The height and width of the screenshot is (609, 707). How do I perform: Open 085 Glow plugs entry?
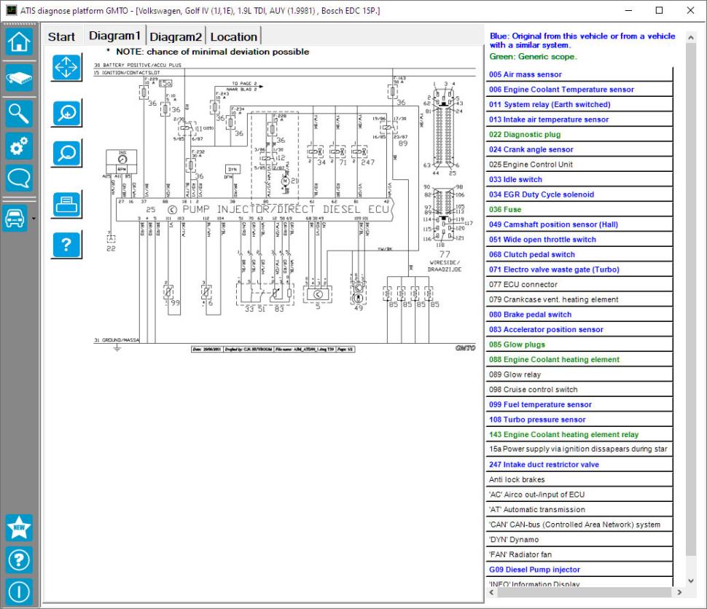pos(579,345)
